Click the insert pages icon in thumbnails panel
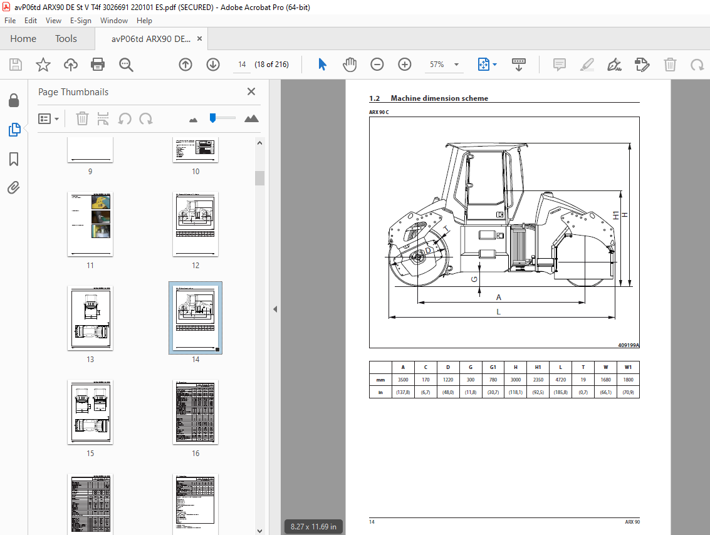This screenshot has width=710, height=535. coord(103,118)
